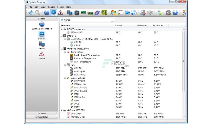
Task: Open the File menu
Action: pos(30,7)
